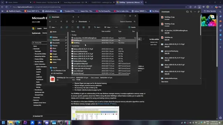Click Cut icon in File Explorer toolbar
This screenshot has height=125, width=223.
(x=61, y=27)
